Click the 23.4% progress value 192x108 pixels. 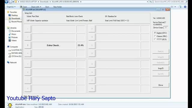click(81, 45)
